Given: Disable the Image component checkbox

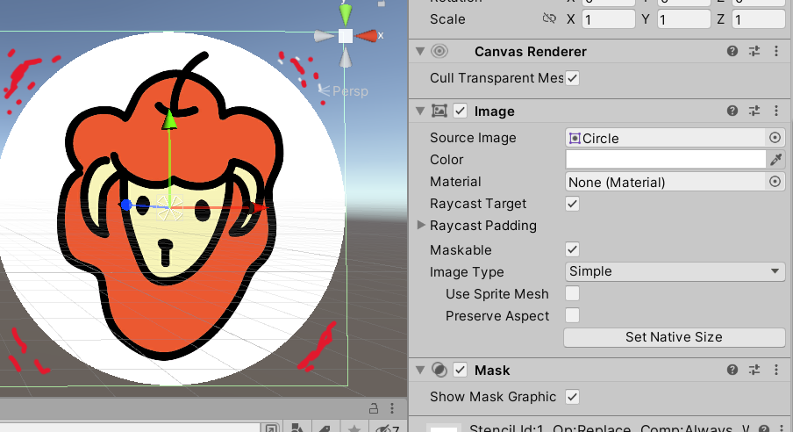Looking at the screenshot, I should tap(460, 111).
